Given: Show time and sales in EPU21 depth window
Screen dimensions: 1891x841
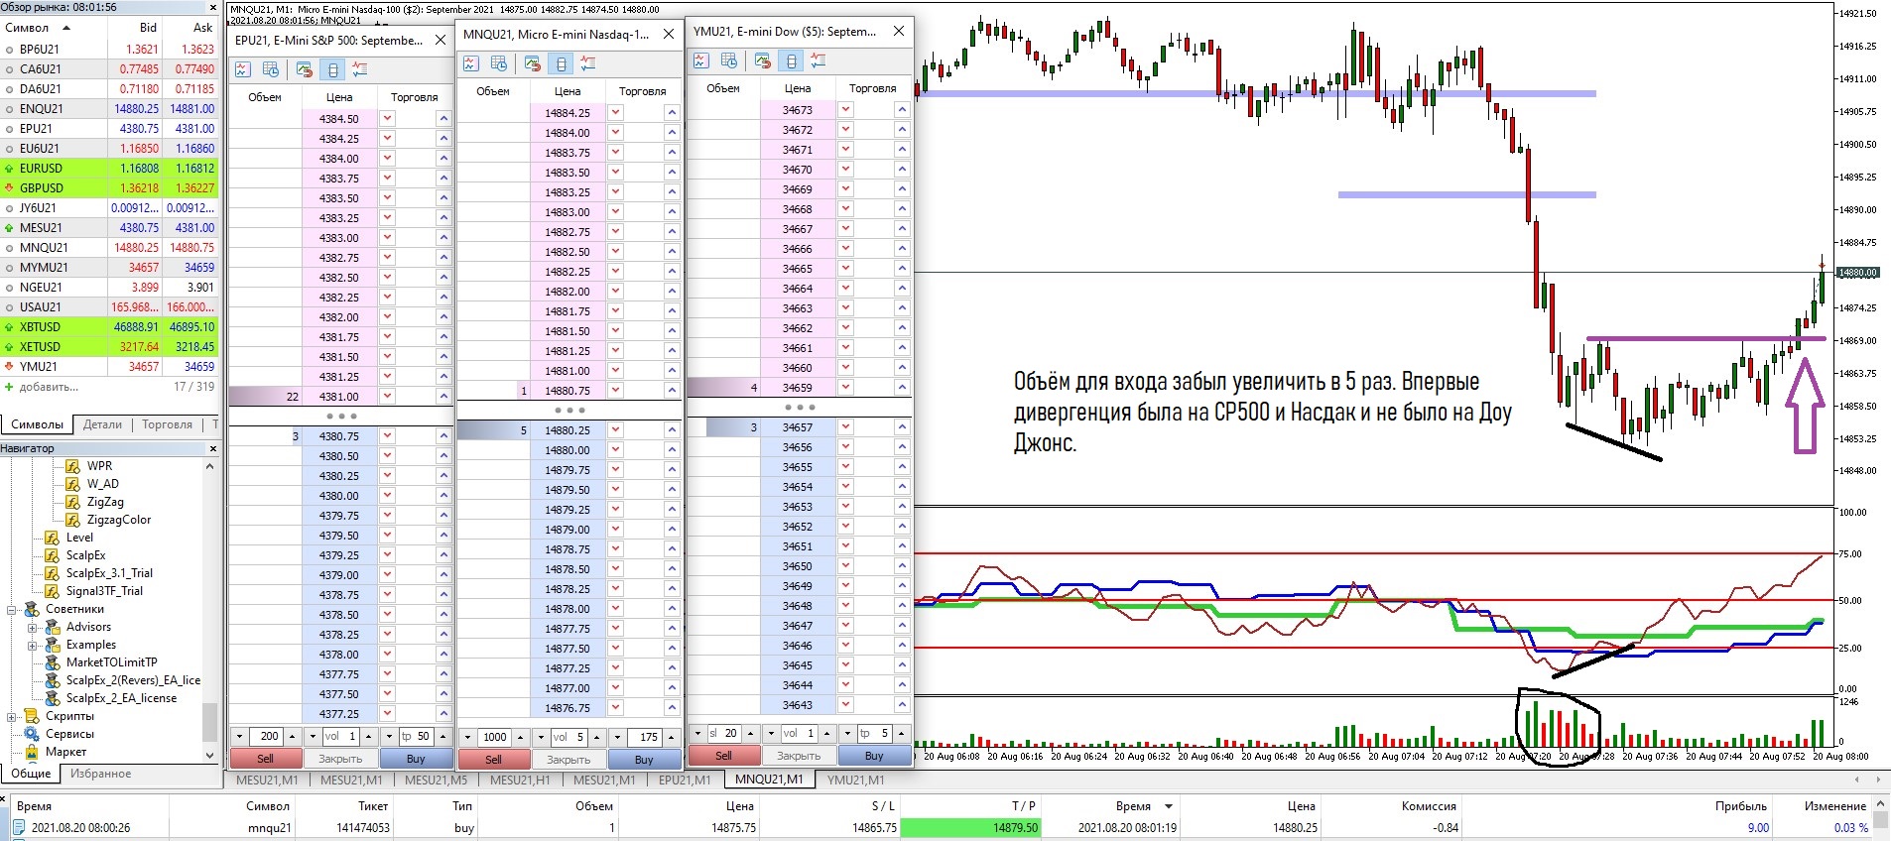Looking at the screenshot, I should coord(271,69).
